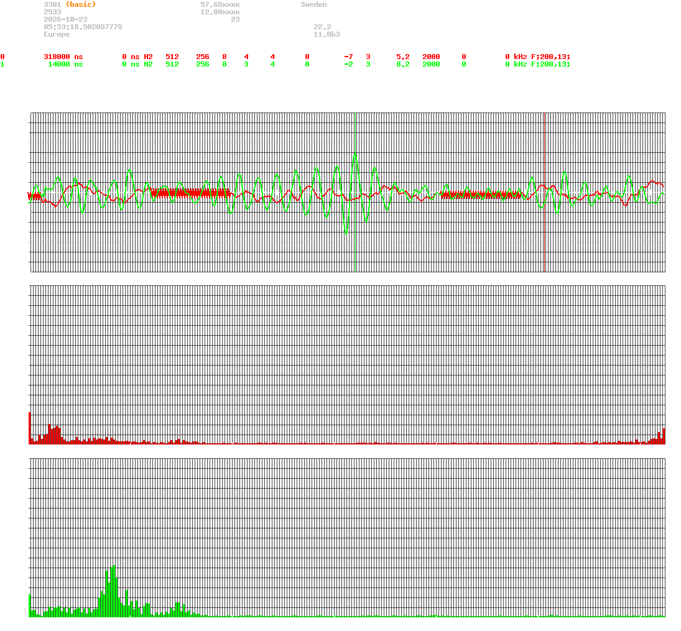
Task: Click the header value 22.2
Action: (x=322, y=27)
